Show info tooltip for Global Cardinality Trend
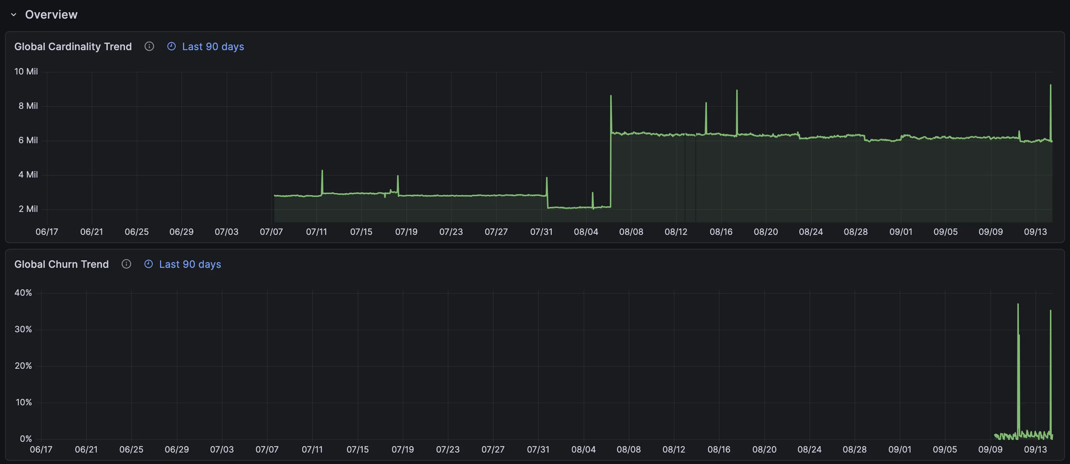1070x464 pixels. [149, 47]
